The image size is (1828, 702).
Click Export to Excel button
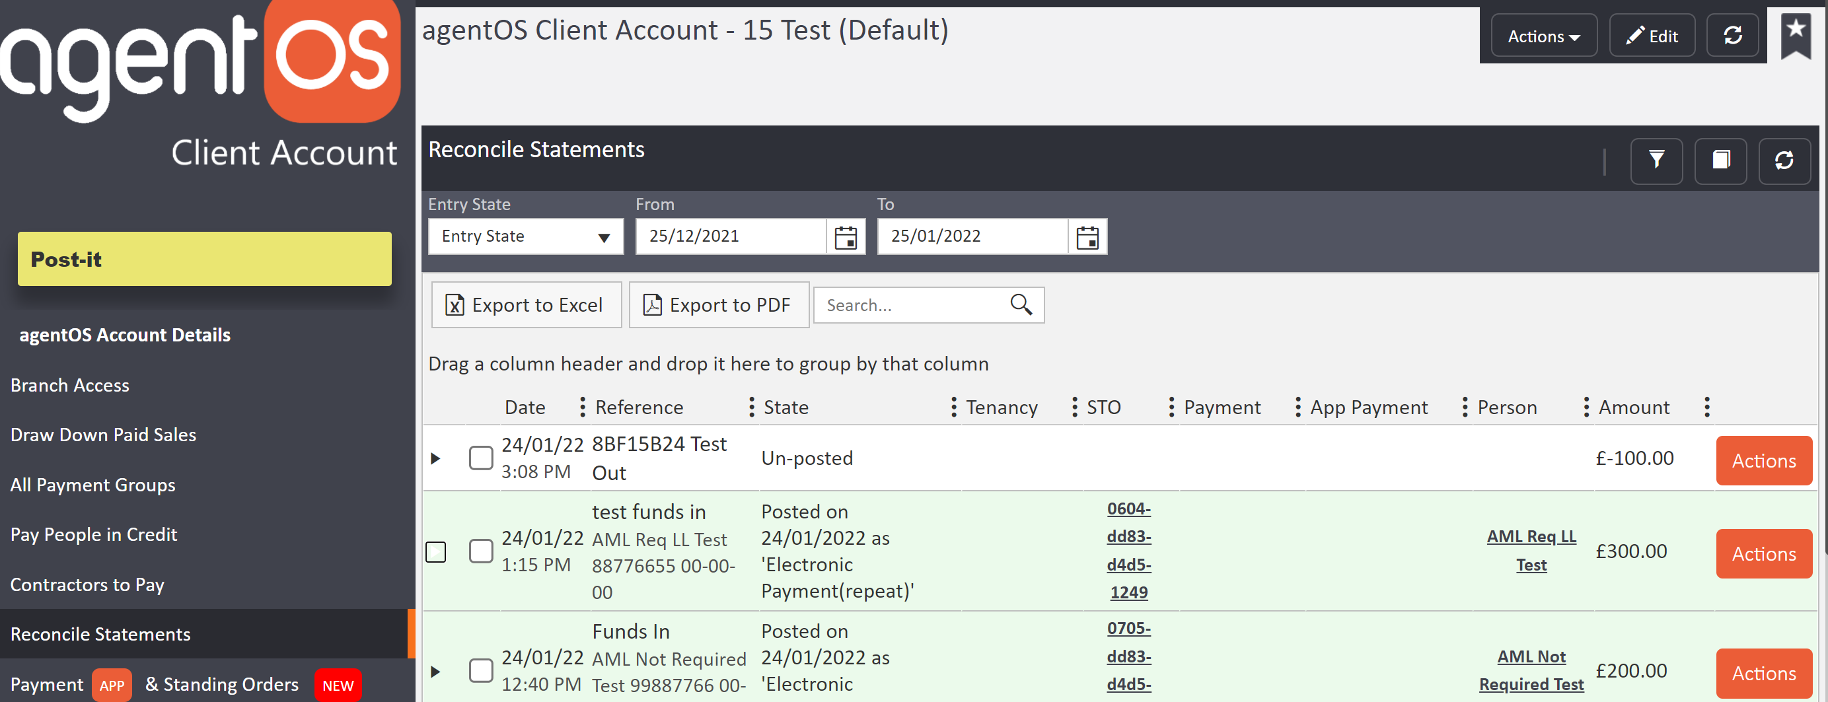[526, 305]
